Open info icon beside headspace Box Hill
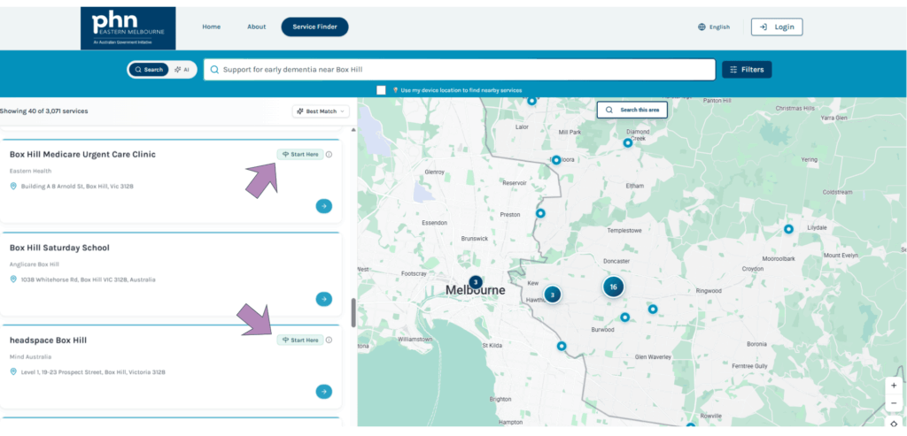This screenshot has width=907, height=436. point(329,340)
